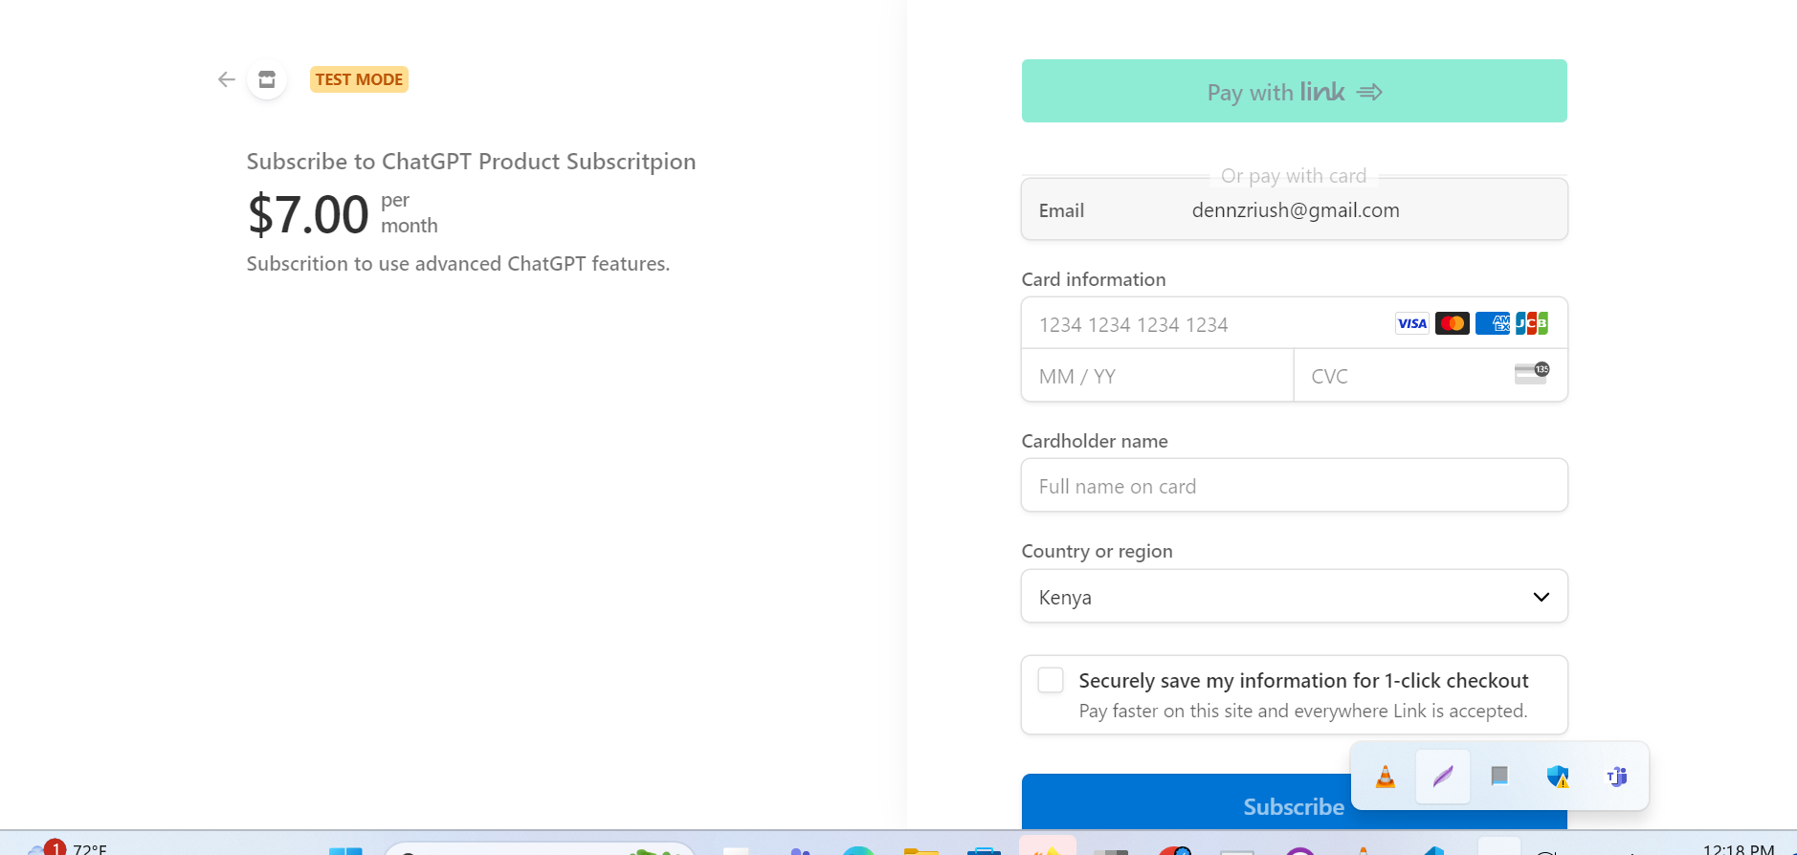Click the 'Card information' label
Viewport: 1797px width, 855px height.
(x=1094, y=279)
